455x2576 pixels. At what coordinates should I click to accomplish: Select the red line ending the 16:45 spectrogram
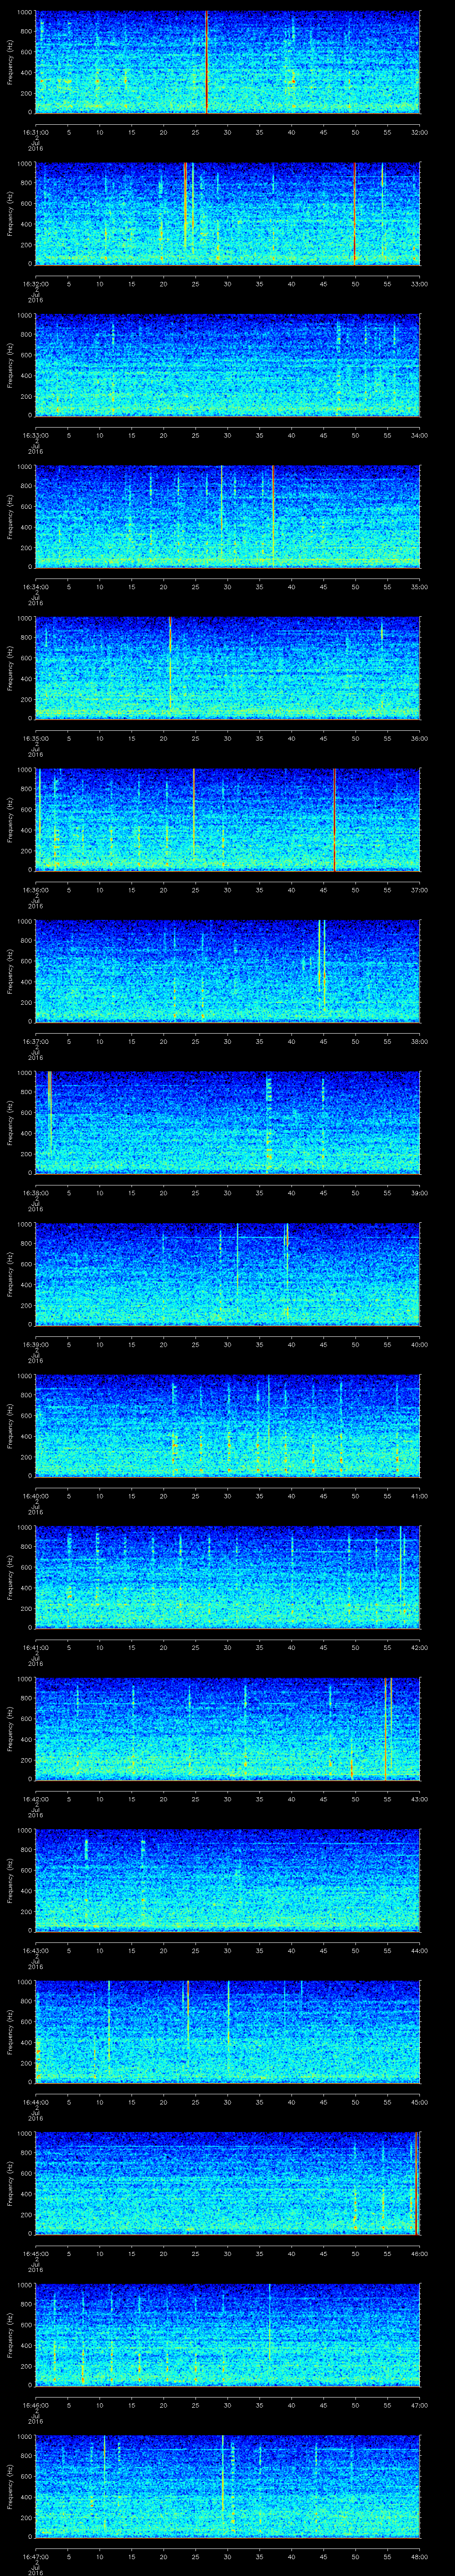click(x=416, y=2183)
